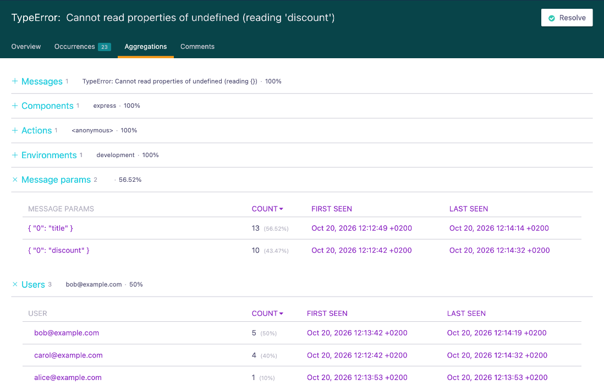
Task: Open user carol@example.com
Action: coord(68,355)
